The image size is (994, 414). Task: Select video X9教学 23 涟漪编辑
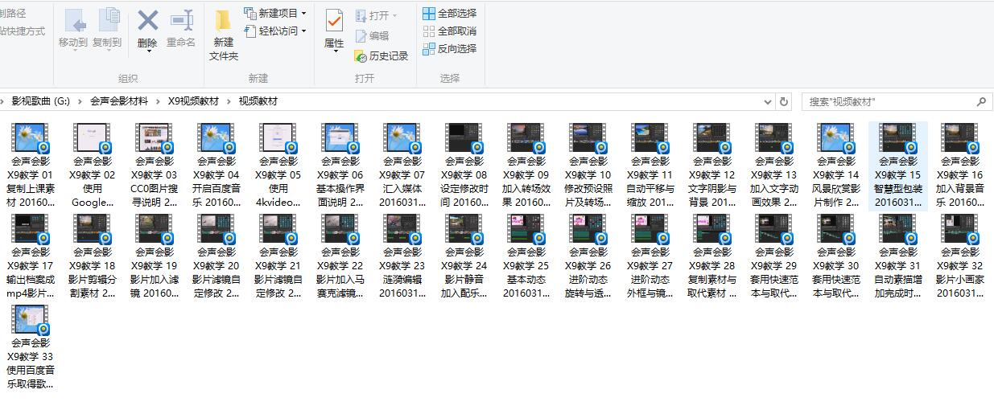coord(402,256)
